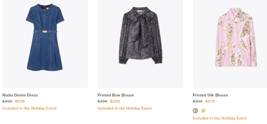
Task: Open Holiday Event link under Nadia Denim Dress
Action: (x=29, y=108)
